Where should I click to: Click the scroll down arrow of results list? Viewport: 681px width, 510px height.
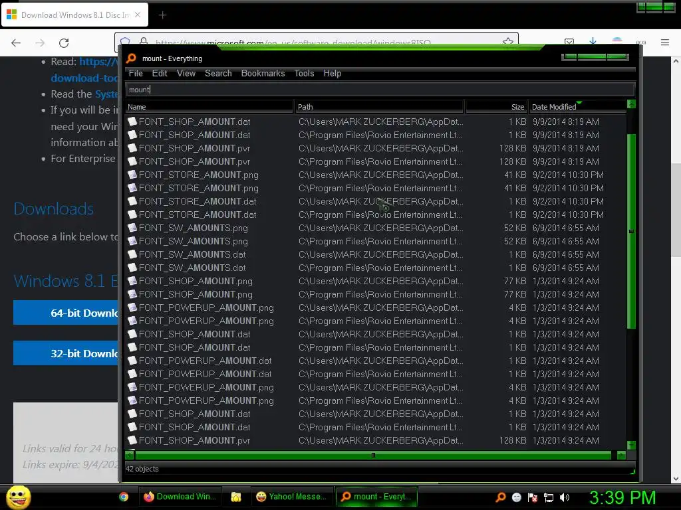click(632, 445)
